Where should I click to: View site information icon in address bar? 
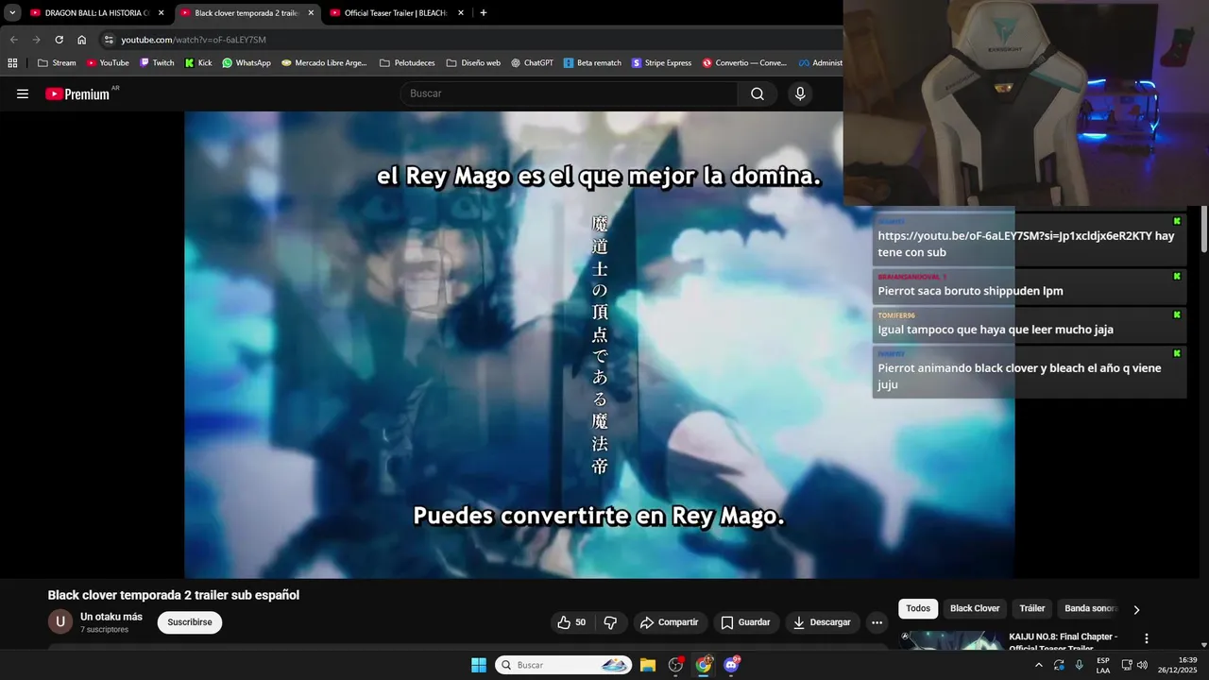click(109, 40)
